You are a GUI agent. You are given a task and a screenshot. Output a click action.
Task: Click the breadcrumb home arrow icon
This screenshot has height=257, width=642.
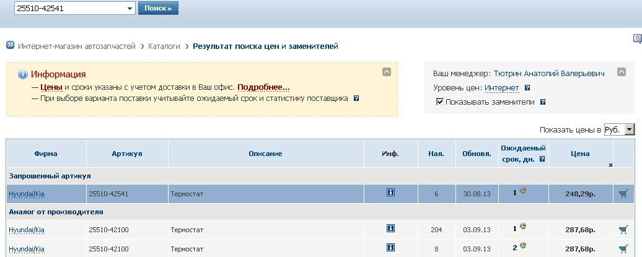pyautogui.click(x=11, y=45)
